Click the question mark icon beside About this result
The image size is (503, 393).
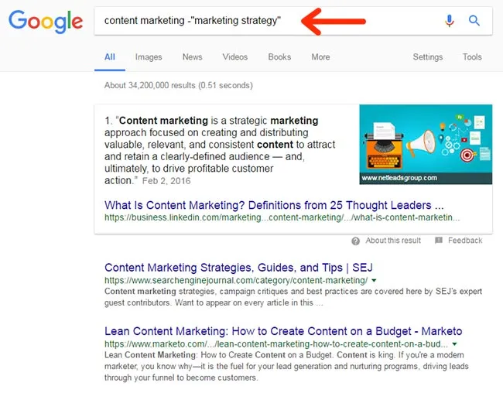(x=355, y=241)
